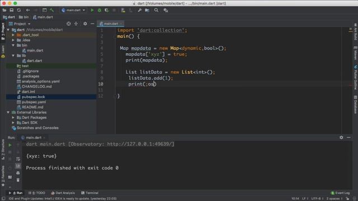Click the locate target icon in Project panel
This screenshot has height=201, width=358.
(x=68, y=23)
